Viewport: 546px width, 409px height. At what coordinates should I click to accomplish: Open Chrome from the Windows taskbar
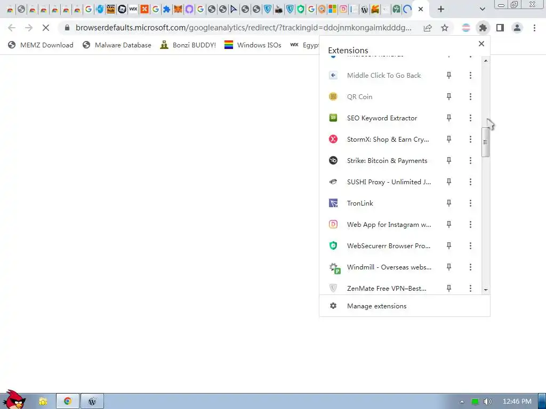[68, 401]
